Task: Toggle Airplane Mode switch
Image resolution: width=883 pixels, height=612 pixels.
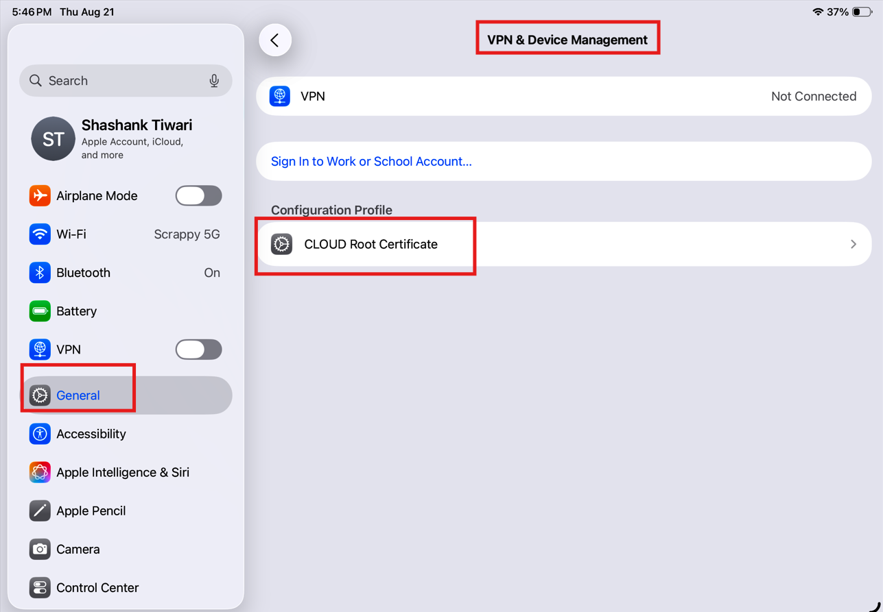Action: [x=198, y=196]
